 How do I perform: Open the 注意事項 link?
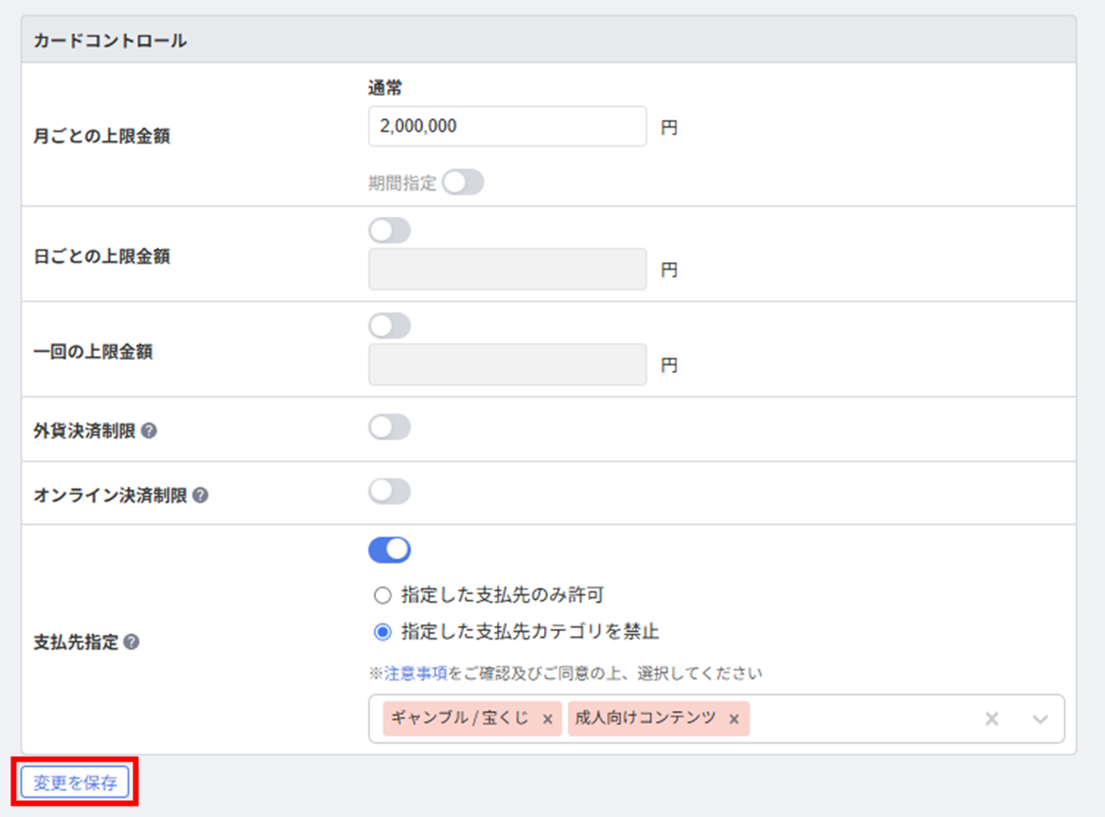[x=415, y=673]
